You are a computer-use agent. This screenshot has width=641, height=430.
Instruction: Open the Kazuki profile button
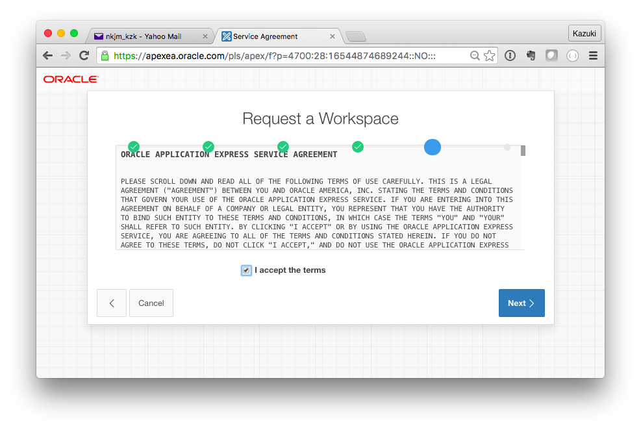pyautogui.click(x=584, y=34)
